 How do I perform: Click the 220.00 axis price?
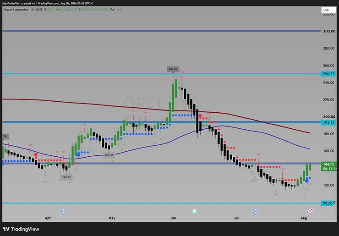point(328,100)
